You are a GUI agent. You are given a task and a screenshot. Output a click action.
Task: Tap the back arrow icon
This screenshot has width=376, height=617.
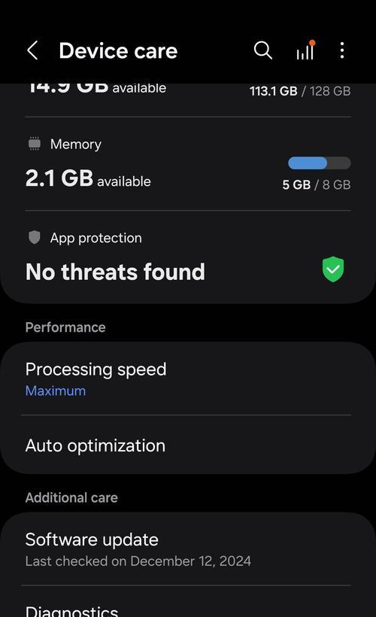click(32, 50)
